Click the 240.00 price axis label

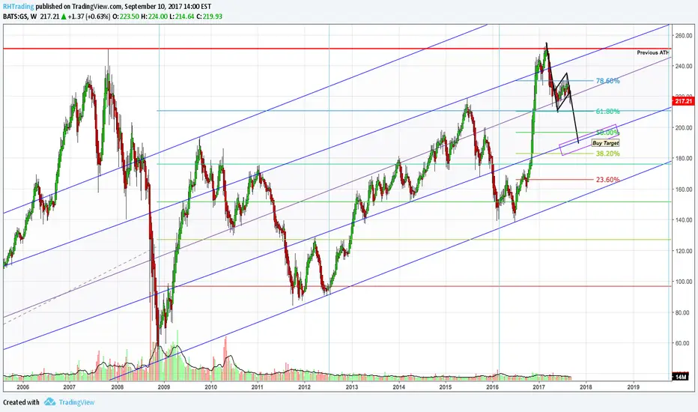(683, 66)
